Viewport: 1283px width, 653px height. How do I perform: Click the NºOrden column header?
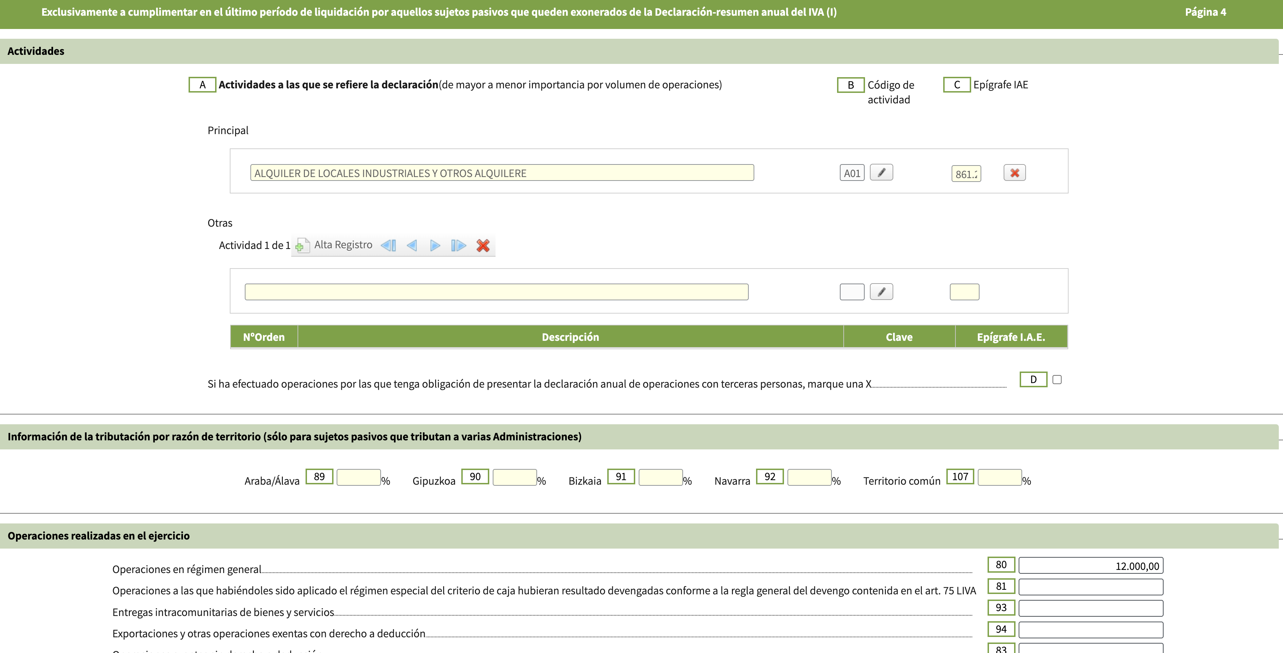(264, 337)
